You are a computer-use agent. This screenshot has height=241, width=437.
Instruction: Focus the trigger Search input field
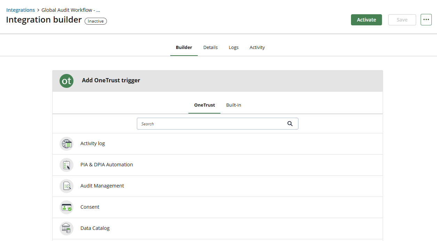(211, 124)
